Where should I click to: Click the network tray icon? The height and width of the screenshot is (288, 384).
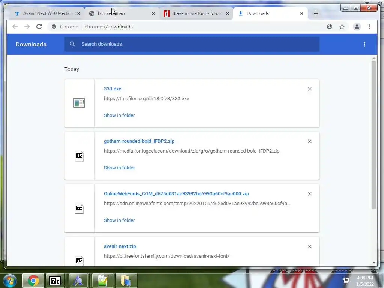click(346, 280)
